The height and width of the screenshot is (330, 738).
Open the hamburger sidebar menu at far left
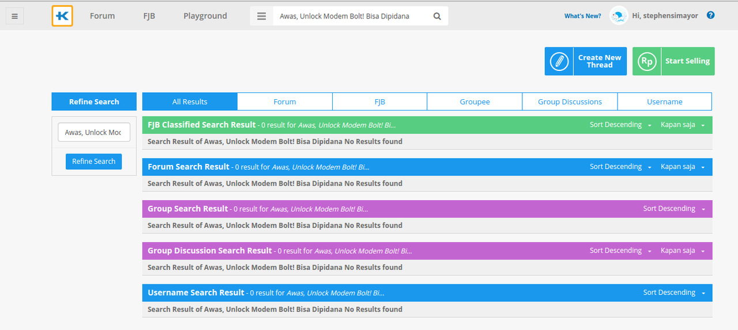14,16
